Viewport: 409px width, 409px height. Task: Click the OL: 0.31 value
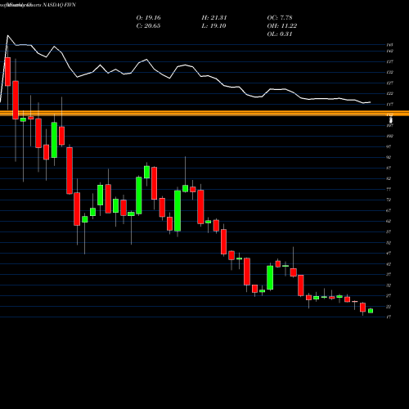click(280, 34)
